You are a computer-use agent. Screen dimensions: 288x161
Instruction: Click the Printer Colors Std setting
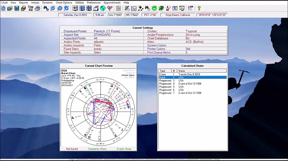(186, 49)
